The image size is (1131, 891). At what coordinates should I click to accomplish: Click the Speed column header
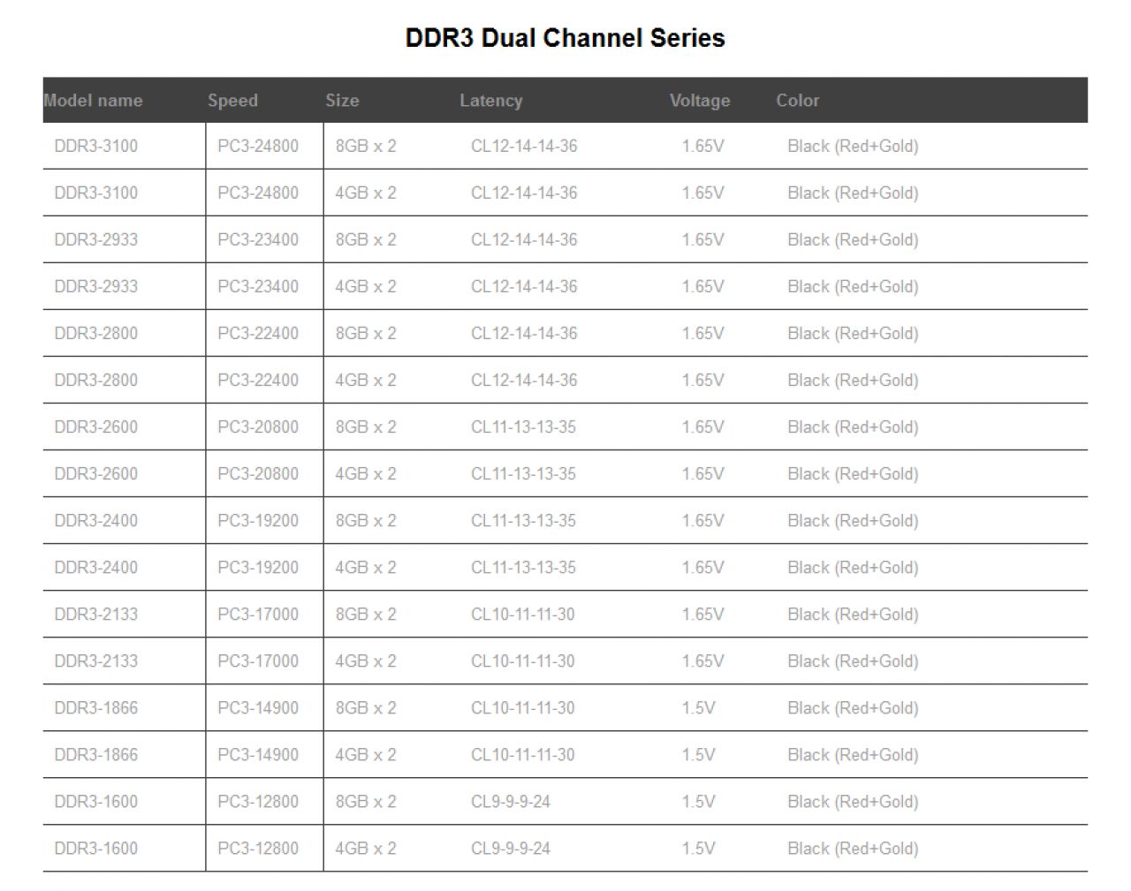pos(232,101)
